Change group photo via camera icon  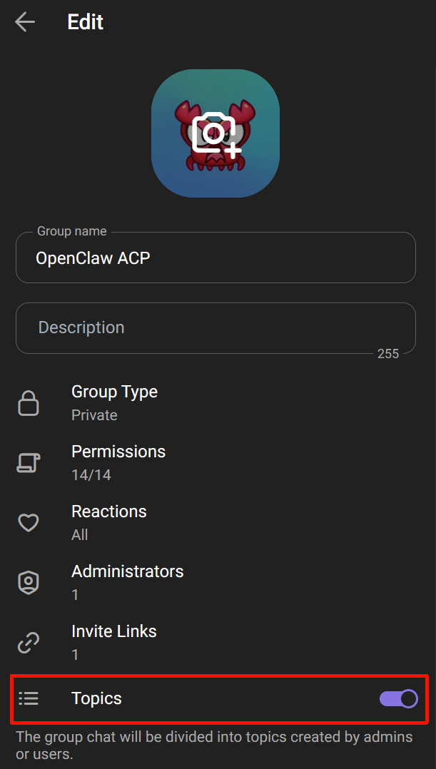[x=216, y=133]
